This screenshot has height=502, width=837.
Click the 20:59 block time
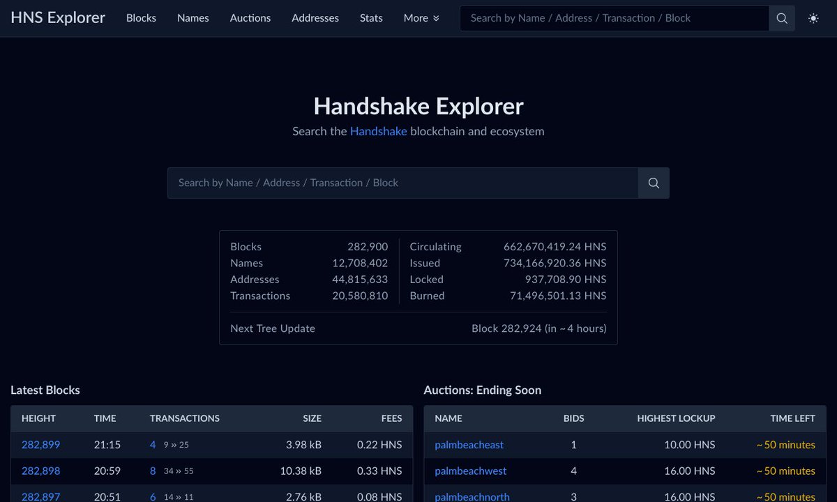pos(107,471)
